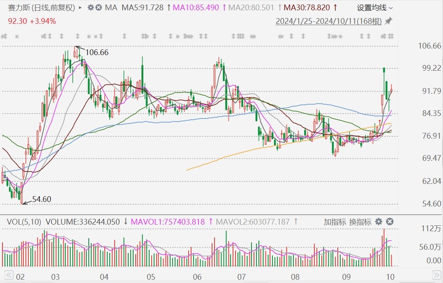Click 换指标 to switch indicator
This screenshot has height=283, width=443.
(x=360, y=222)
